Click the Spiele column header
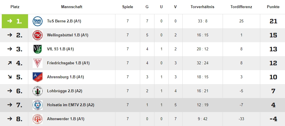 [x=128, y=7]
